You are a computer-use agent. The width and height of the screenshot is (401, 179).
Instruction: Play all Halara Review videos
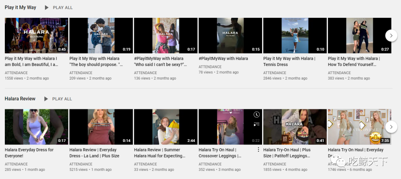click(62, 99)
